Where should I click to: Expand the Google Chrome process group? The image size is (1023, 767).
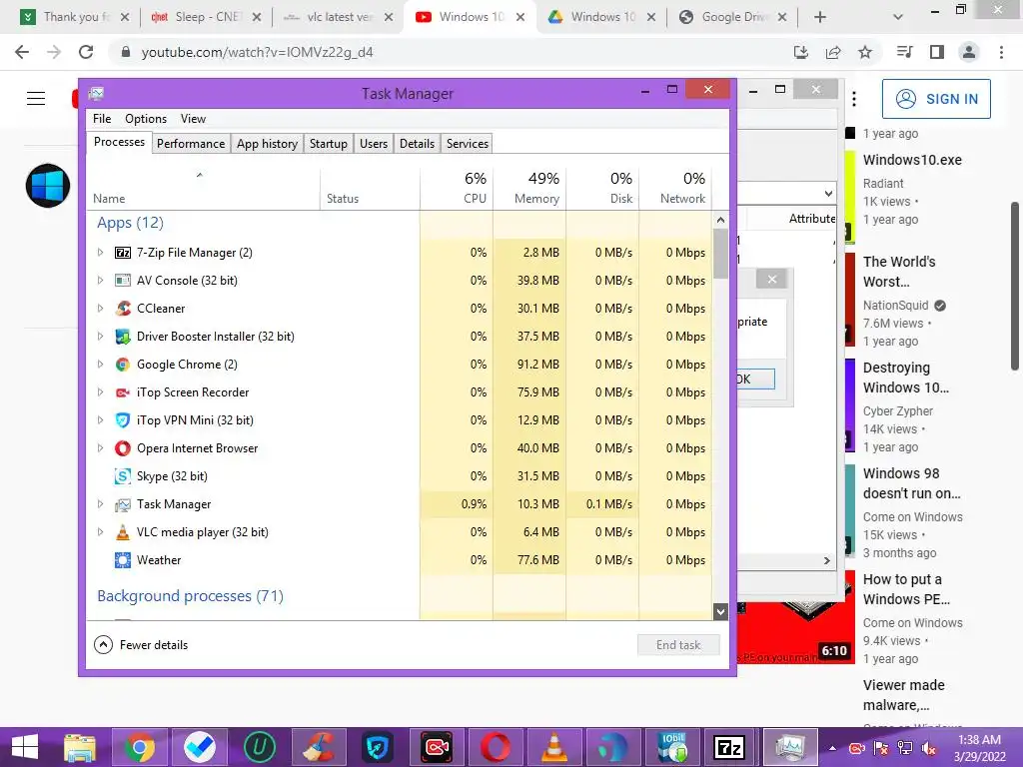(x=101, y=365)
